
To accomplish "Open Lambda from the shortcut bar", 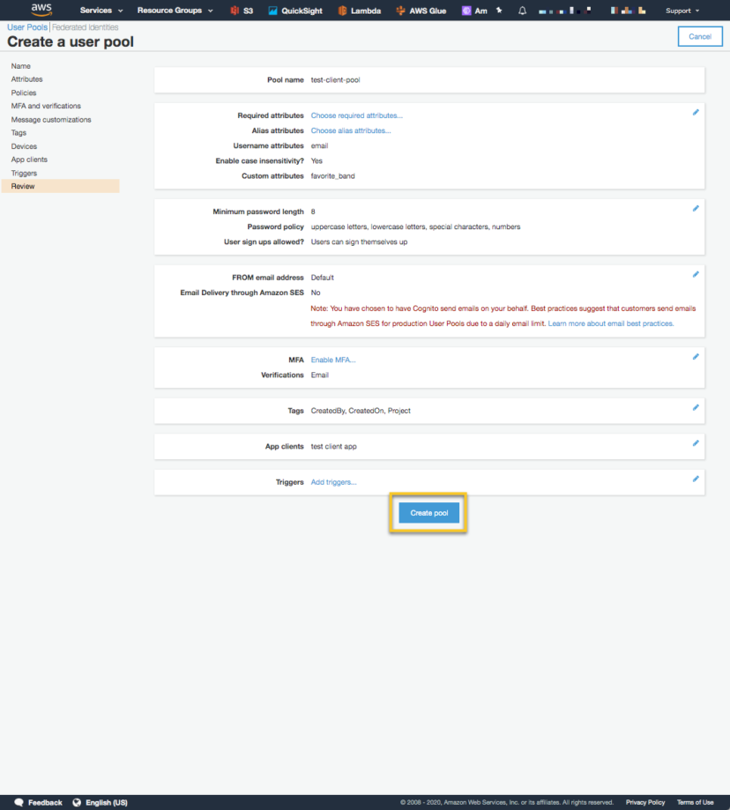I will [x=361, y=11].
